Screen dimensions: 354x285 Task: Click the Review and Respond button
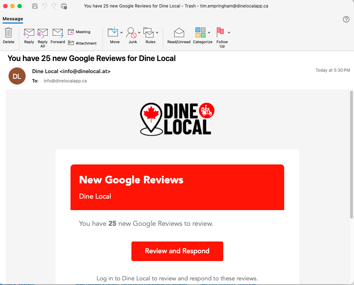[x=177, y=251]
